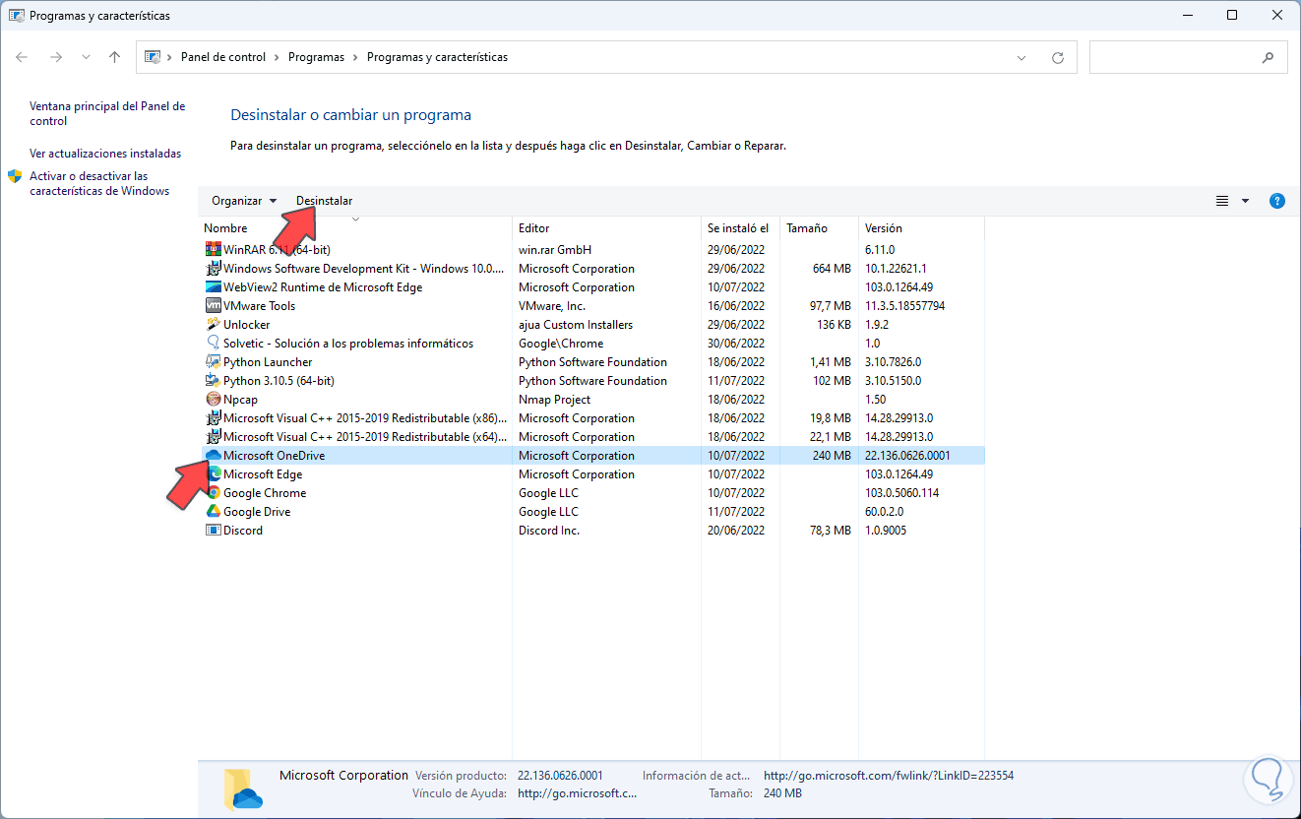Go back with the back arrow
Image resolution: width=1301 pixels, height=819 pixels.
tap(22, 57)
